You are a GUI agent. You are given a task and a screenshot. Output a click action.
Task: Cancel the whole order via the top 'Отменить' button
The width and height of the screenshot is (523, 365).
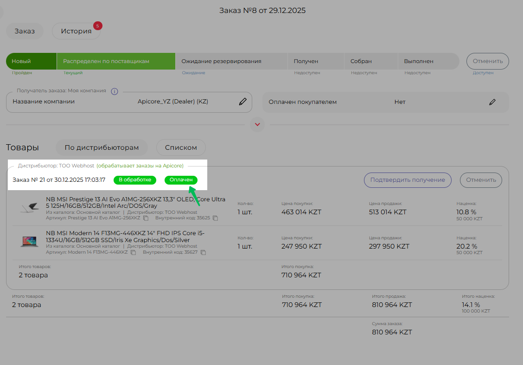[x=487, y=61]
